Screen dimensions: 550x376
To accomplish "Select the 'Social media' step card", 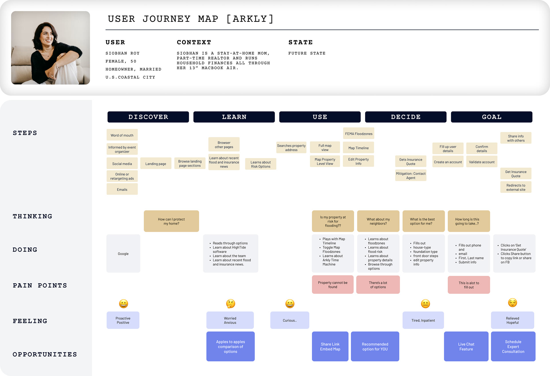I will [x=122, y=163].
